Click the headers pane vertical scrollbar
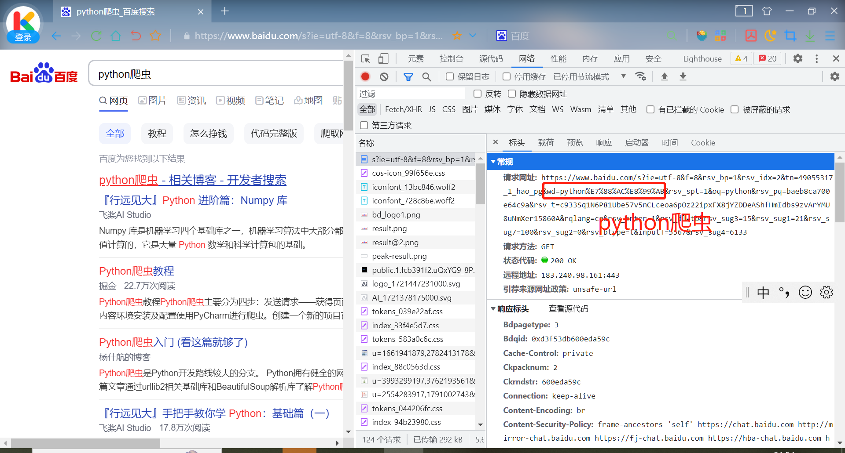The image size is (845, 453). click(840, 193)
